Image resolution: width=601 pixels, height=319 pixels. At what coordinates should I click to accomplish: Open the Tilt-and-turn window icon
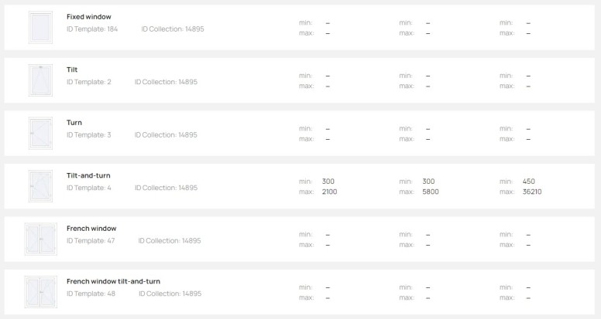pyautogui.click(x=40, y=186)
